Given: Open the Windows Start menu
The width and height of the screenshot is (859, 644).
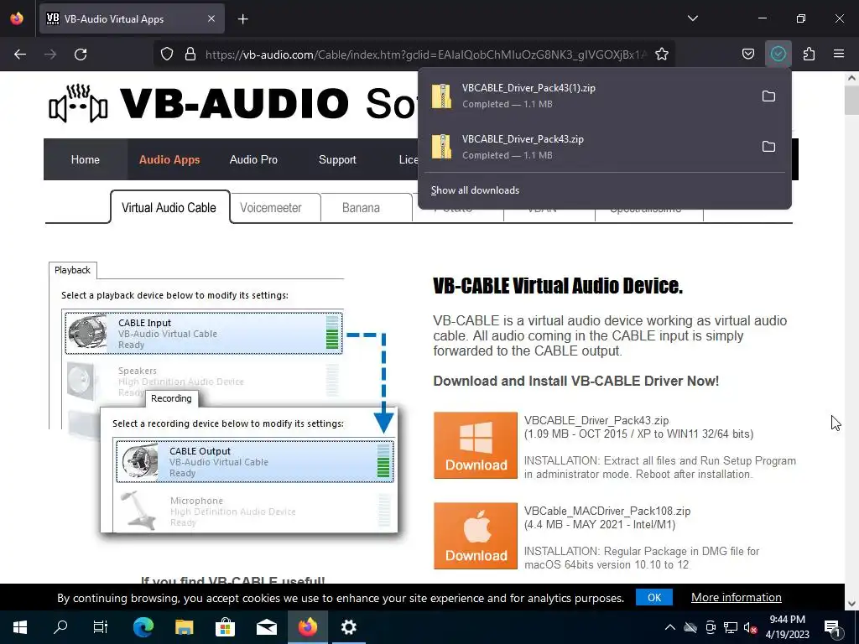Looking at the screenshot, I should click(x=20, y=627).
